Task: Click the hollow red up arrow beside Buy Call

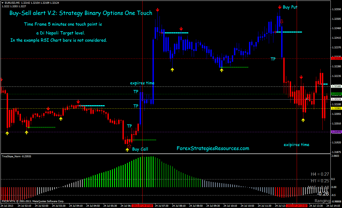Action: (x=129, y=146)
